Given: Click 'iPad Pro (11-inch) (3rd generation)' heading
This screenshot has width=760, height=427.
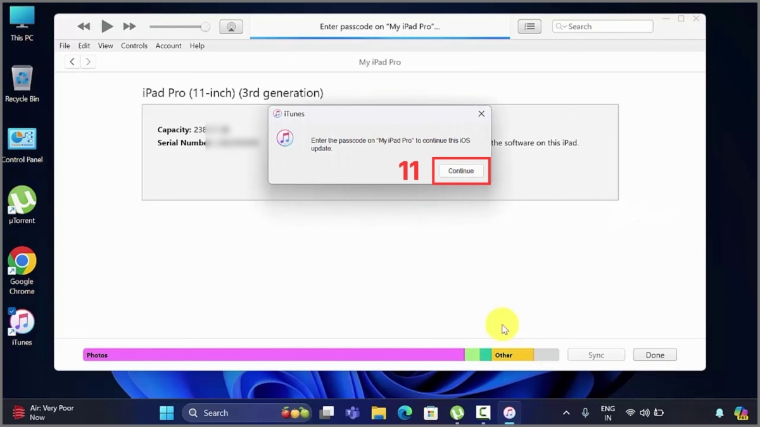Looking at the screenshot, I should click(232, 93).
